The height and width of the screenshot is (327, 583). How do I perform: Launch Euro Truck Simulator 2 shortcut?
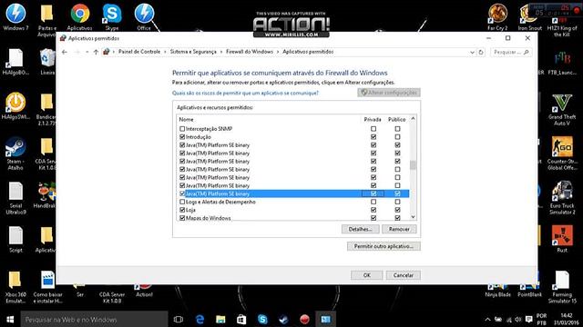562,198
